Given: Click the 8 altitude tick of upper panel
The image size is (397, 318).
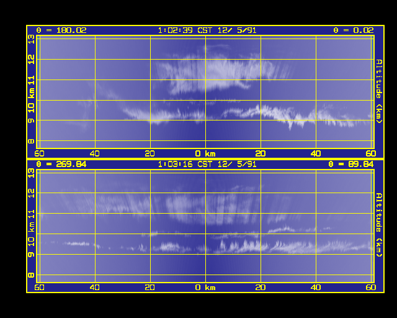Looking at the screenshot, I should (31, 141).
